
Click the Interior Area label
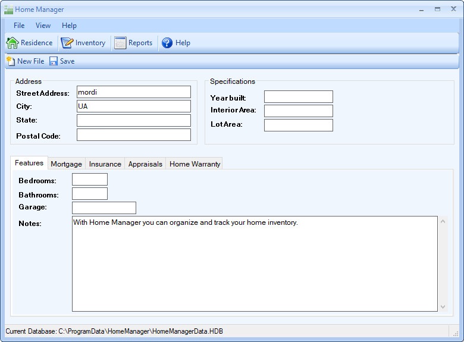(x=233, y=110)
